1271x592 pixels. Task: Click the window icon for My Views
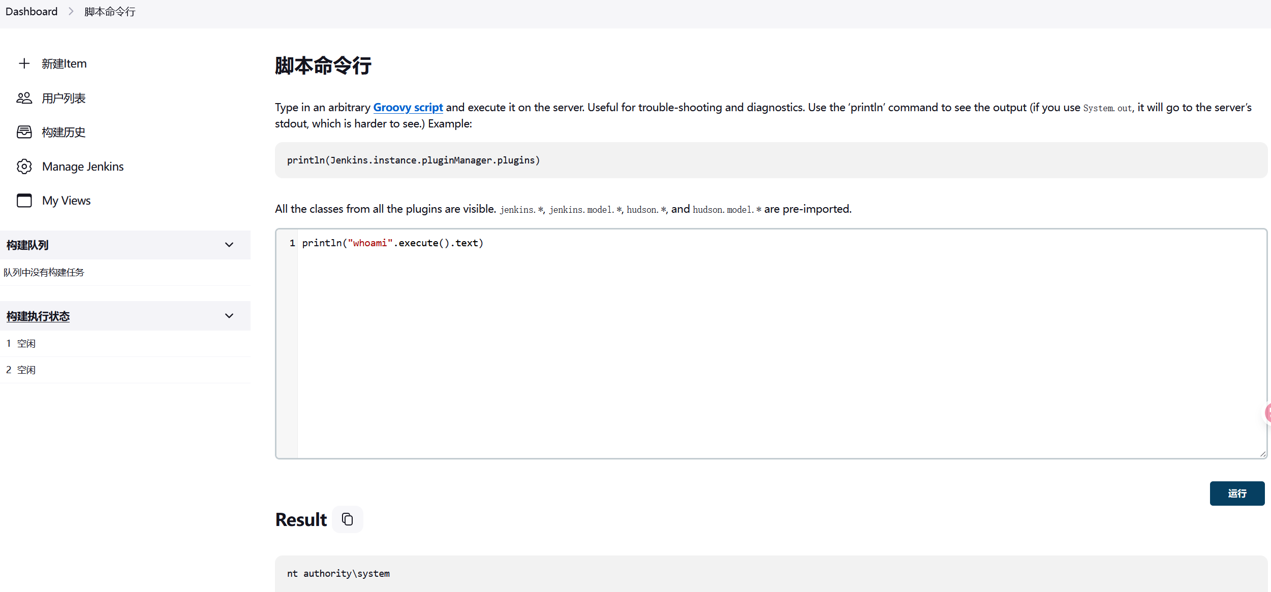(x=24, y=201)
